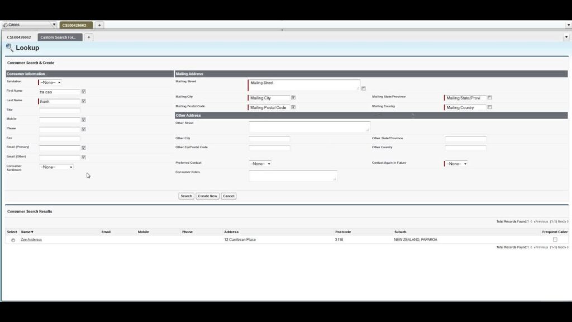Screen dimensions: 572x322
Task: Click the '12 Carribean Place' address cell
Action: pos(240,239)
